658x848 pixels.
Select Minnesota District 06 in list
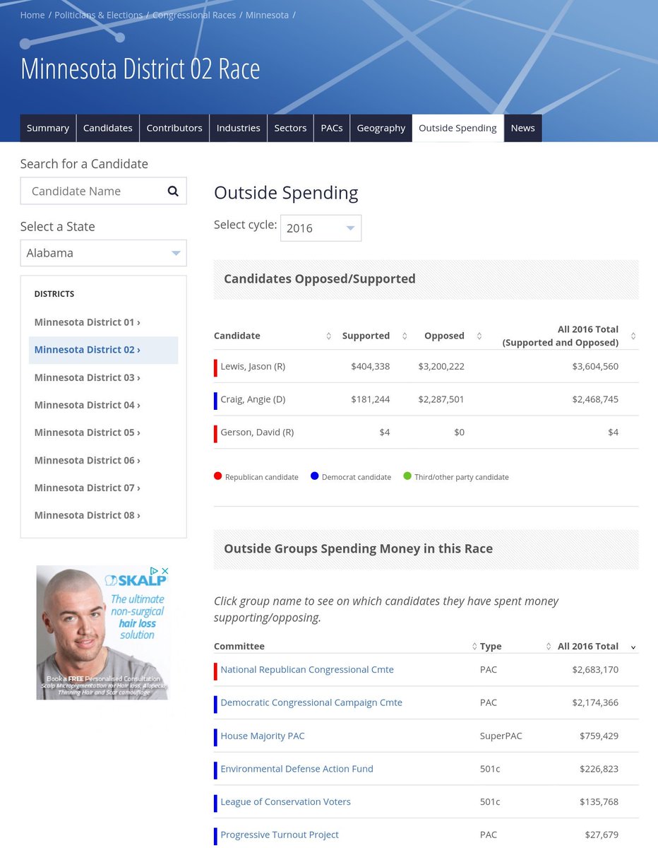click(88, 460)
